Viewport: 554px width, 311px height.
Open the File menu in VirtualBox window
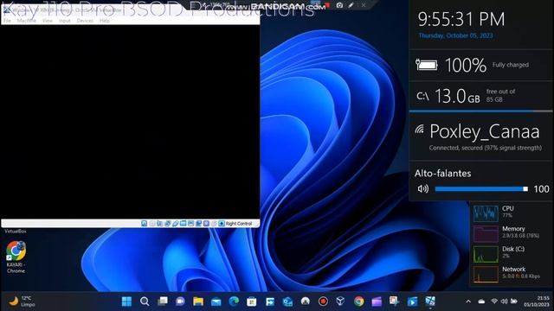tap(7, 21)
